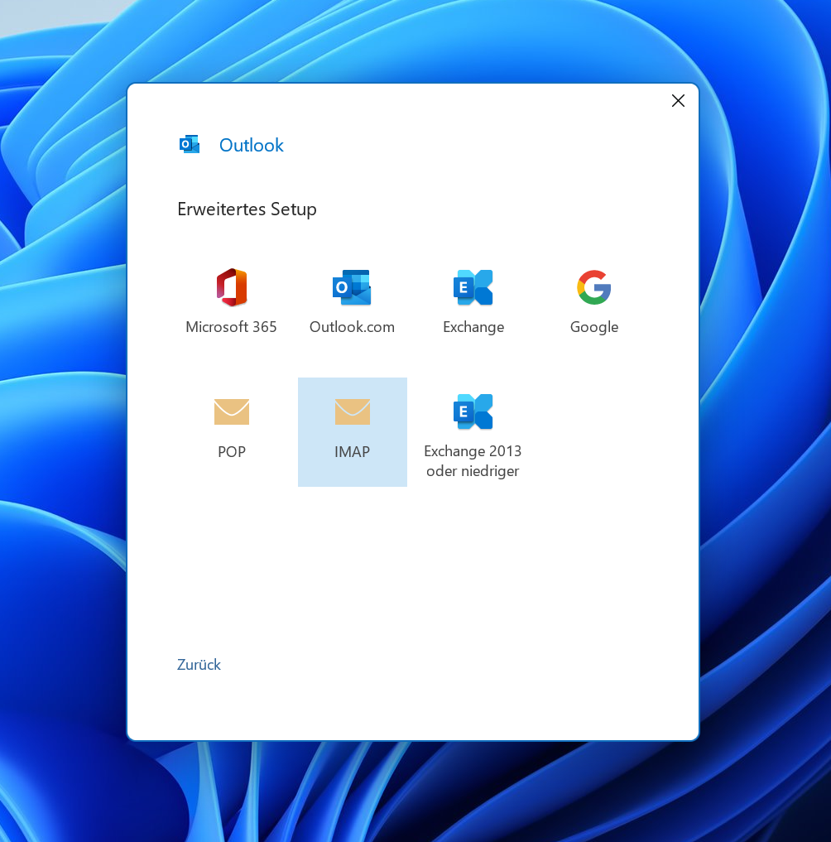
Task: Select 'Exchange 2013 oder niedriger' label
Action: (473, 461)
